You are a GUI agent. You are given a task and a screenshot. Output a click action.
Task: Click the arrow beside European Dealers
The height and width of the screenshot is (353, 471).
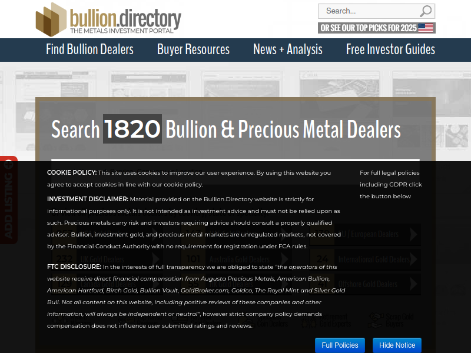point(414,234)
